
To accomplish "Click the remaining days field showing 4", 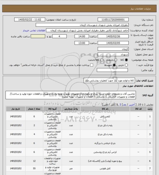I will click(x=59, y=36).
